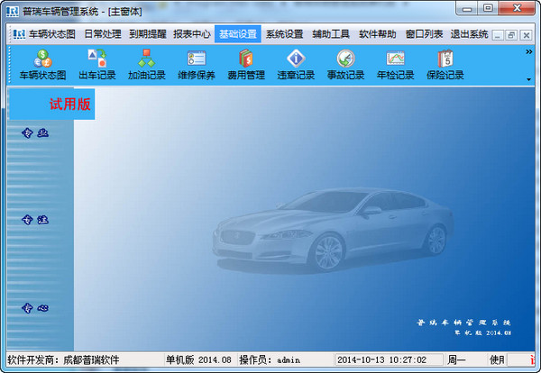The width and height of the screenshot is (541, 373).
Task: Select the 基础设置 menu item
Action: tap(238, 34)
